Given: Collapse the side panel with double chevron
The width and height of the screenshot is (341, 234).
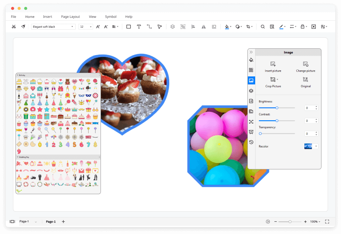Looking at the screenshot, I should point(251,52).
